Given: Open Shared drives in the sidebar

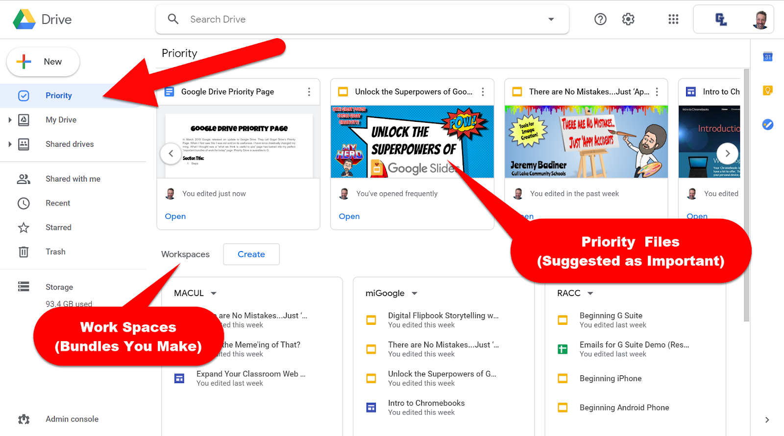Looking at the screenshot, I should [x=70, y=144].
